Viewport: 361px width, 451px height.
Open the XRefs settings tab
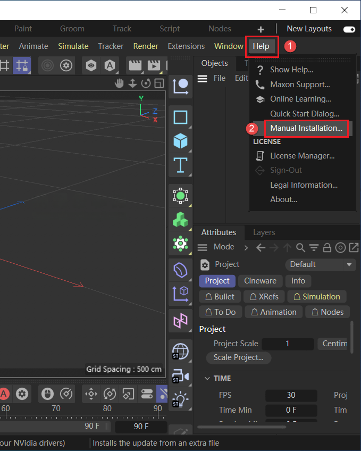pos(264,297)
